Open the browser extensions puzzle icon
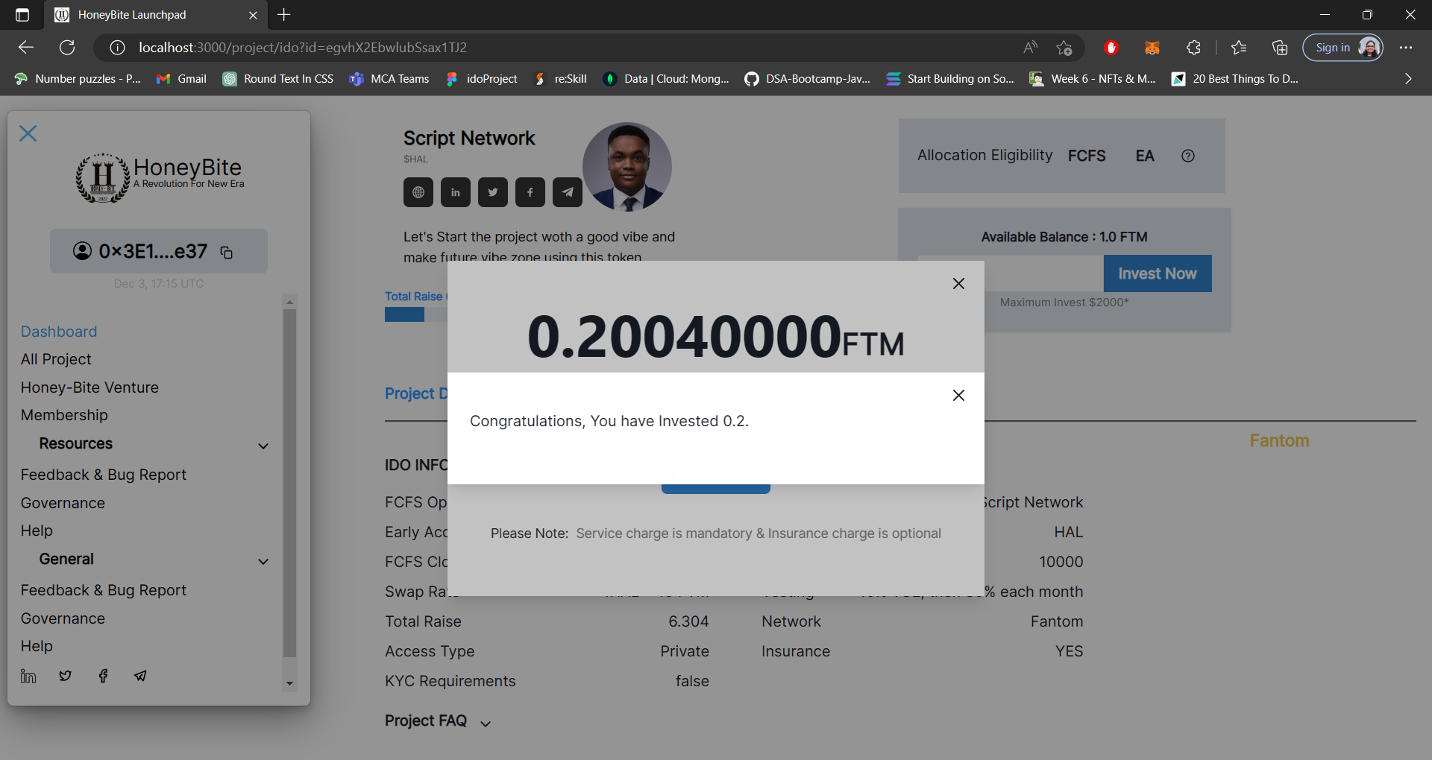The height and width of the screenshot is (760, 1432). [x=1193, y=48]
